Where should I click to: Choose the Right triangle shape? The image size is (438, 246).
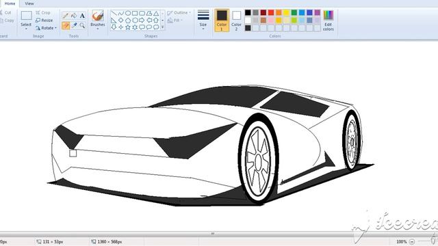114,20
